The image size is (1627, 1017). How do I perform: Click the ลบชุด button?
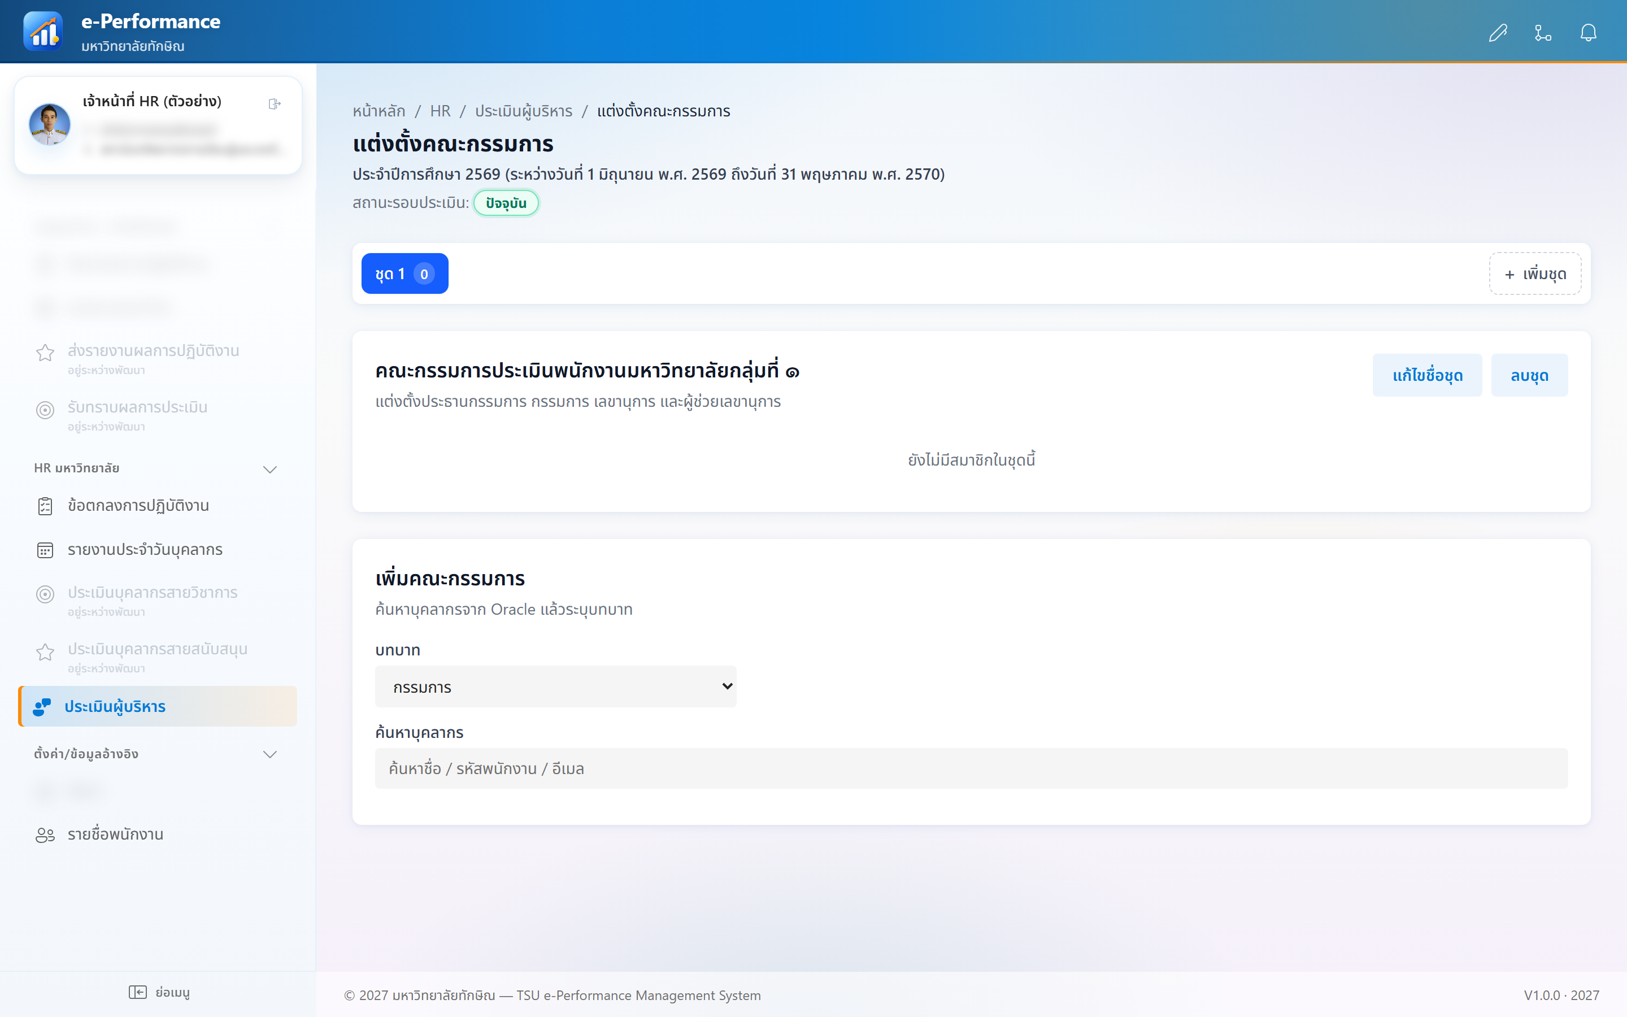tap(1529, 375)
